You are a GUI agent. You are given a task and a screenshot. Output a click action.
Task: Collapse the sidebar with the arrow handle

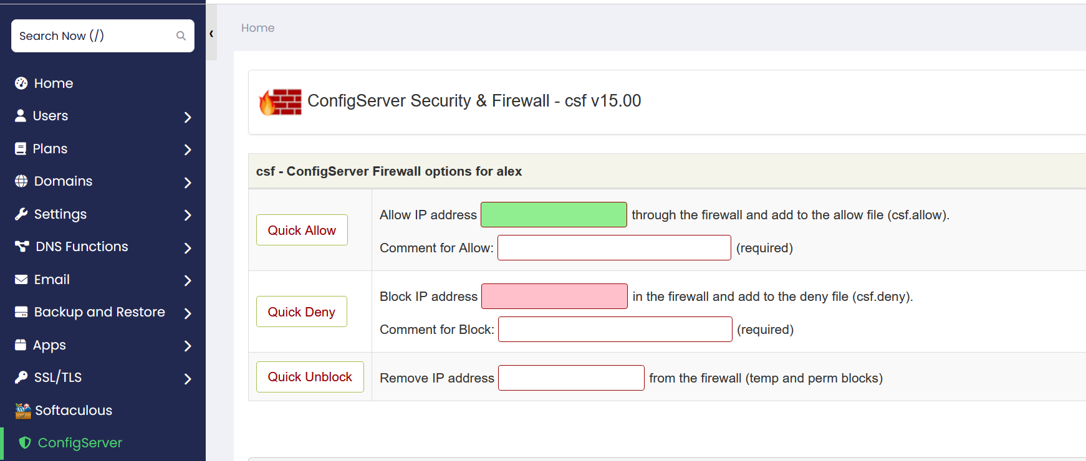point(211,34)
